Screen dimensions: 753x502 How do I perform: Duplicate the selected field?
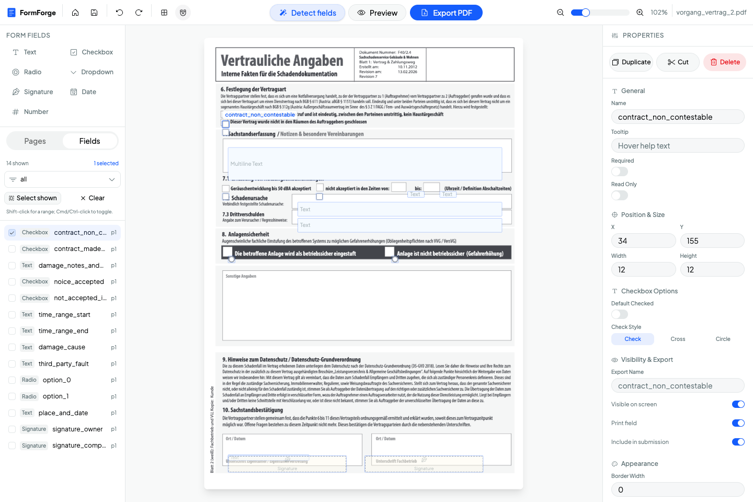point(632,62)
